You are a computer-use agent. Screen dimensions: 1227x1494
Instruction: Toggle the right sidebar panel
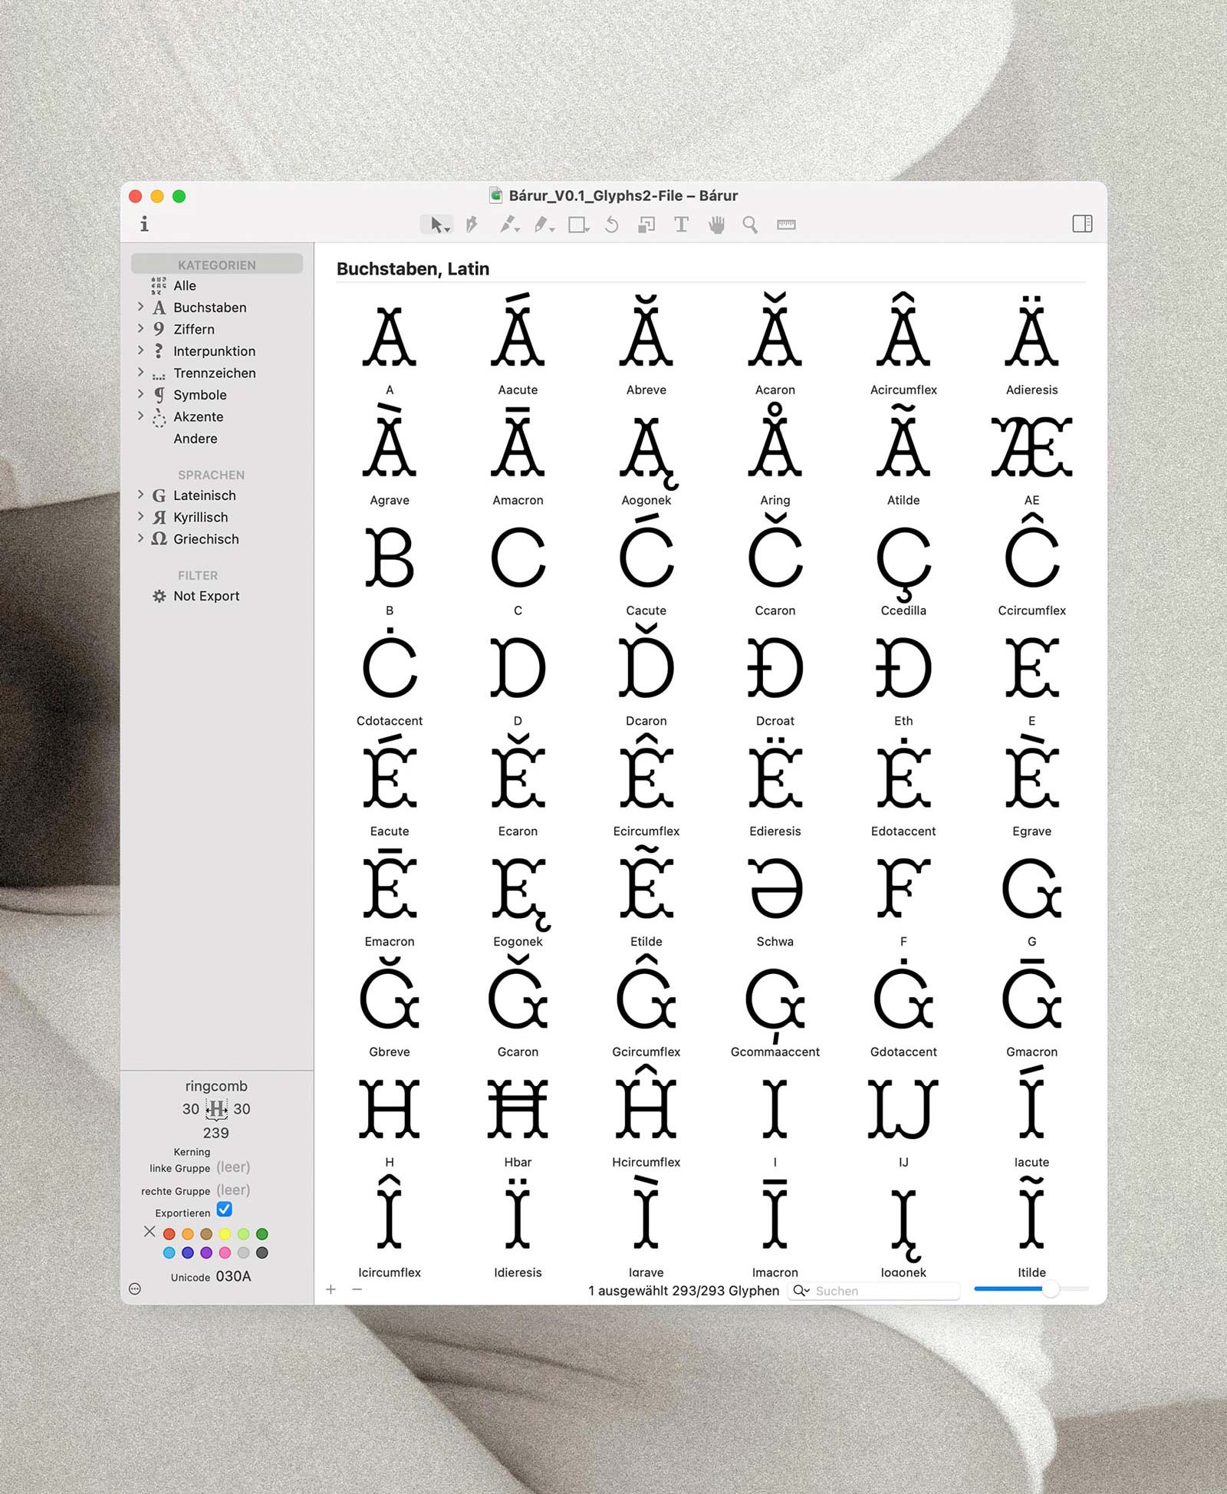[1082, 223]
